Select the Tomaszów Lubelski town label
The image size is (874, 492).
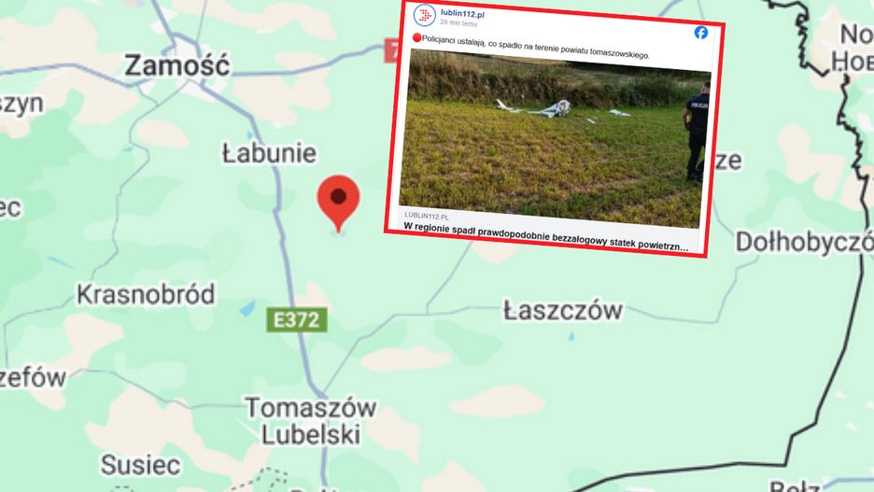tap(311, 421)
